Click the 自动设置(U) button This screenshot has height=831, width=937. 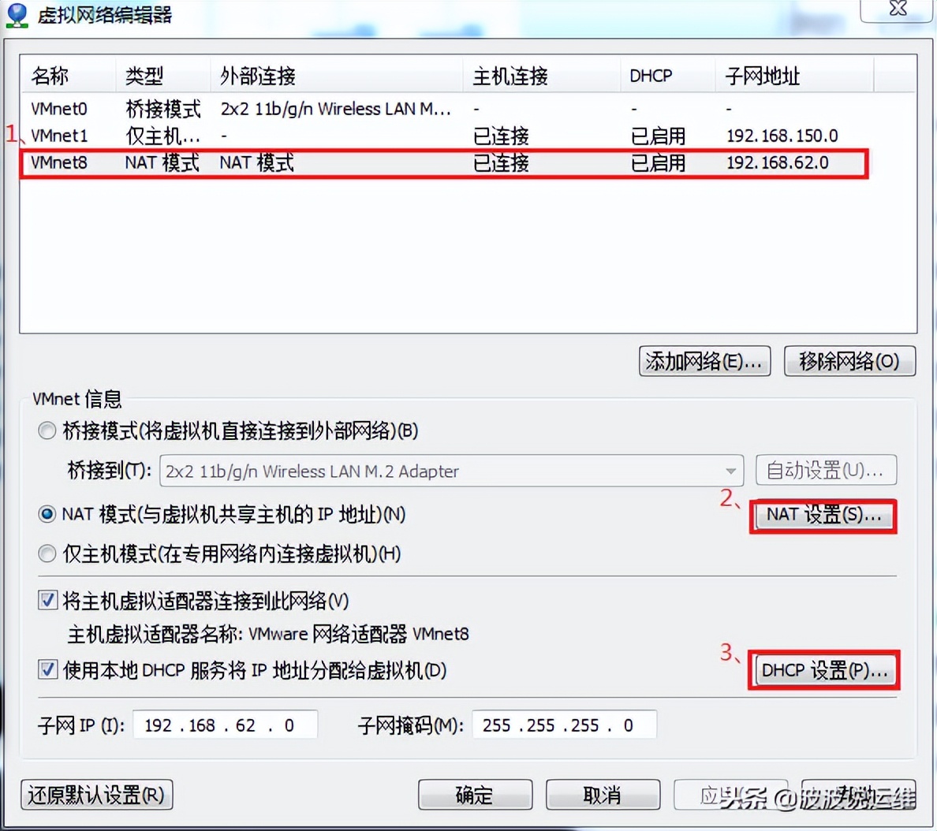pos(826,470)
